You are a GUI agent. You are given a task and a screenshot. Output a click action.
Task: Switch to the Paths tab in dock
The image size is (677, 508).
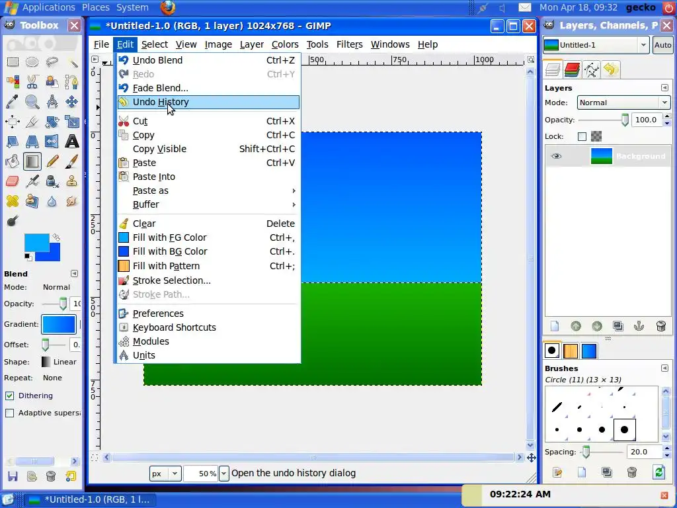tap(592, 69)
